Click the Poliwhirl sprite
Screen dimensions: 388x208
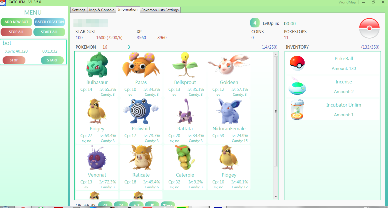(141, 111)
